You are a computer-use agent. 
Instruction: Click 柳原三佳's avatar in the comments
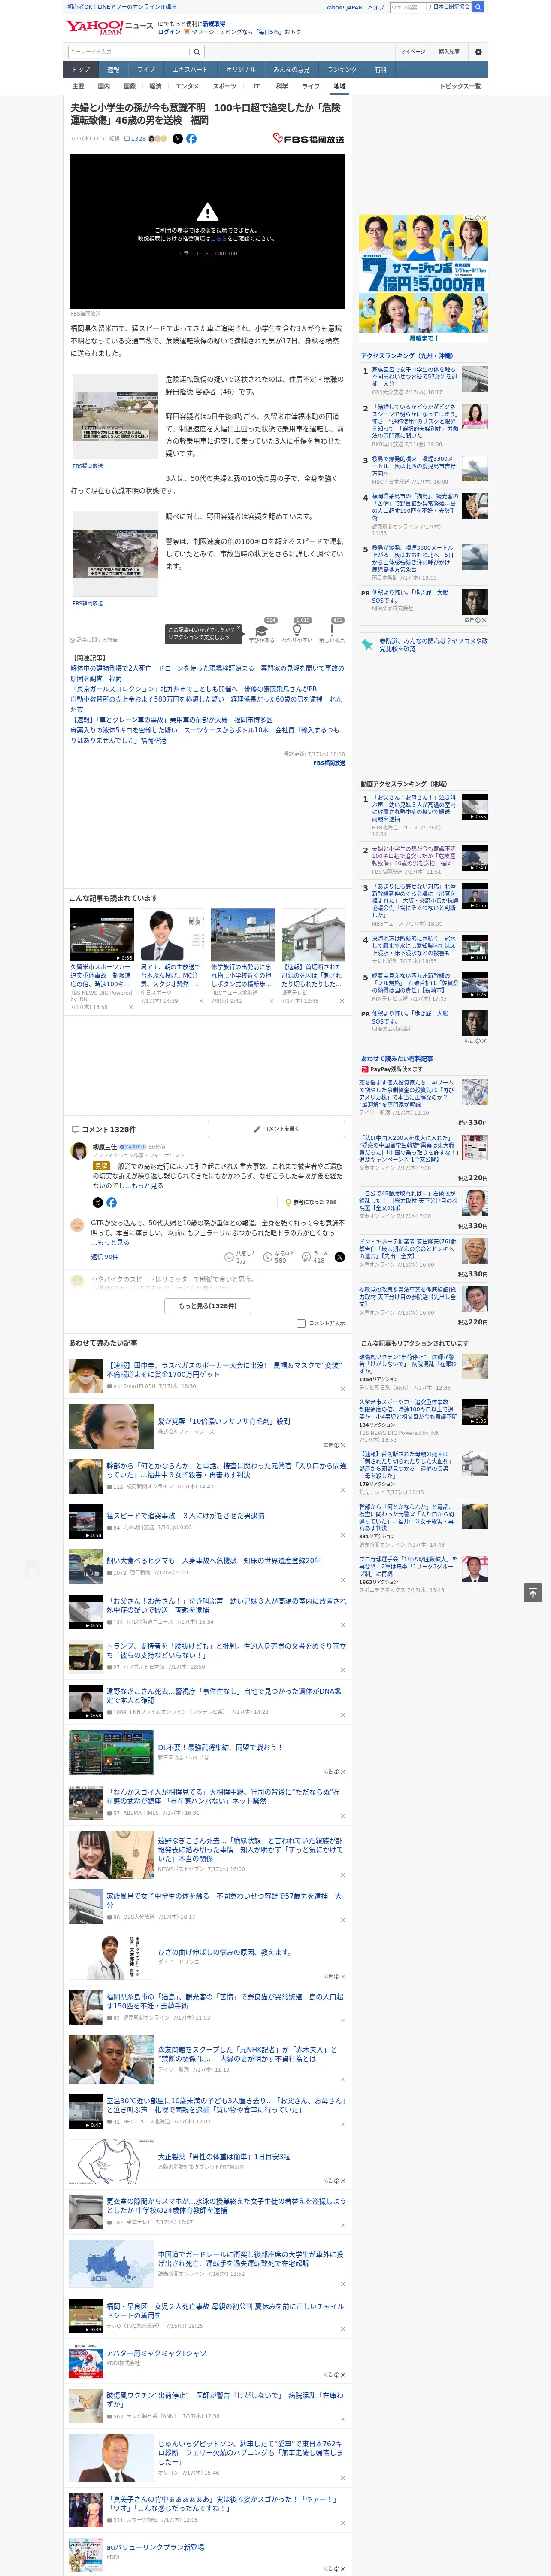click(78, 1151)
